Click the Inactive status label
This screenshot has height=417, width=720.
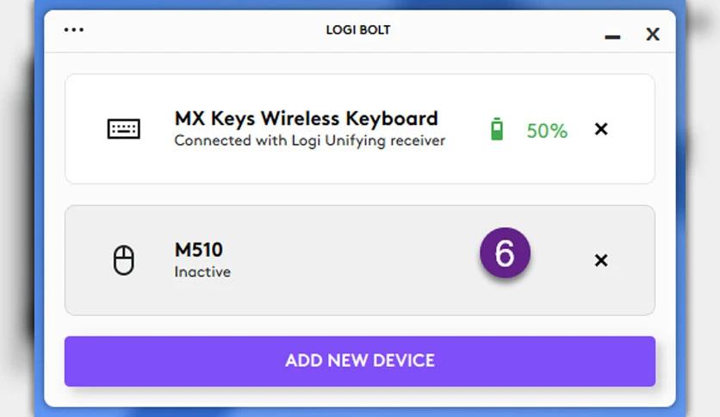tap(202, 272)
